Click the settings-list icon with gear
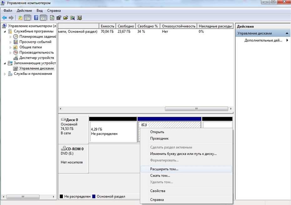This screenshot has width=291, height=205. point(79,18)
